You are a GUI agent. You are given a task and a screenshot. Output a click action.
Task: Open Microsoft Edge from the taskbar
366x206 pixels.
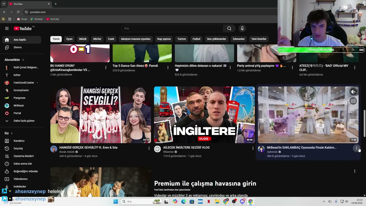click(x=184, y=201)
